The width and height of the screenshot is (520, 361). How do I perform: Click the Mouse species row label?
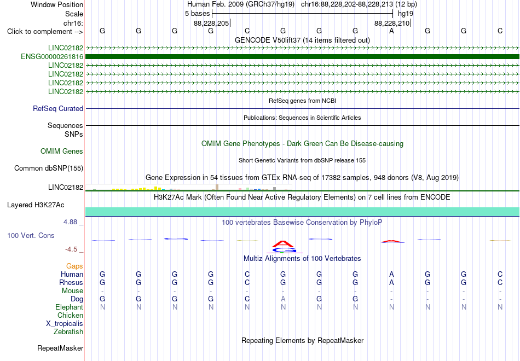72,291
